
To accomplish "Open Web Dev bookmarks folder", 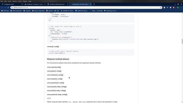I will (x=5, y=11).
